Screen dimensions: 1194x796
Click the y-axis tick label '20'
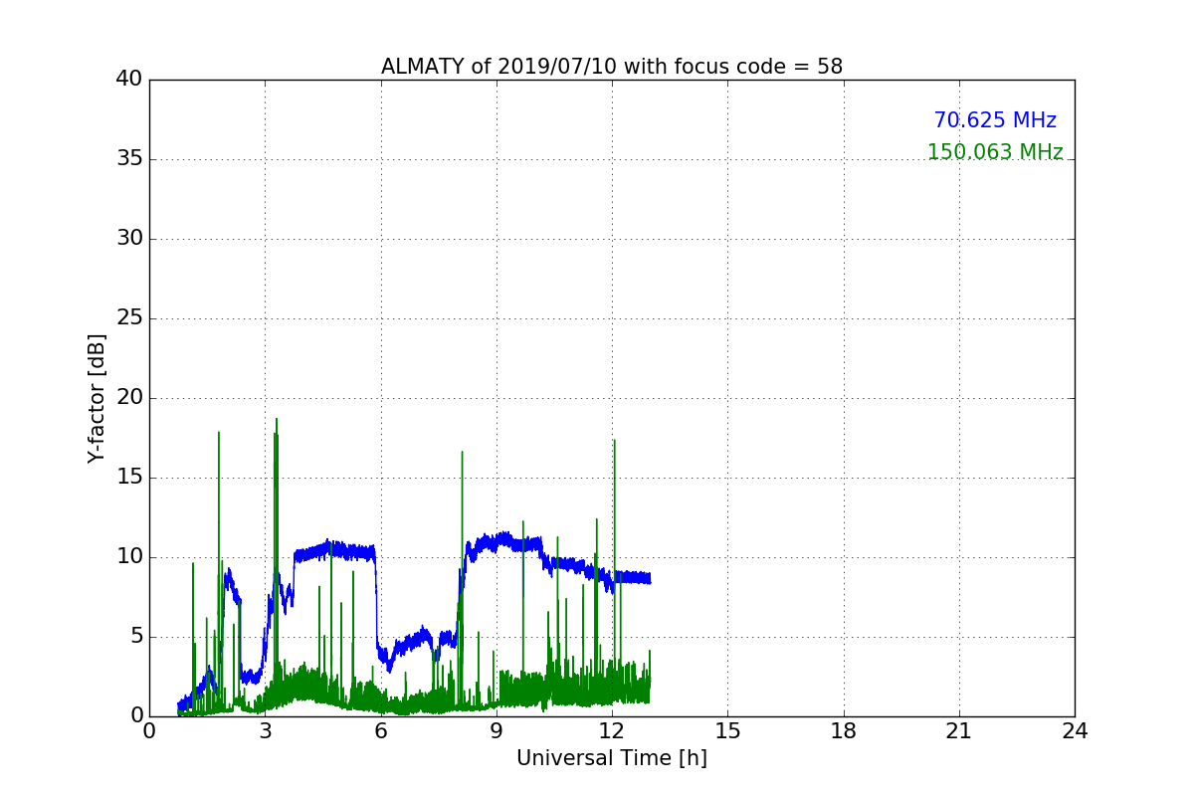tap(129, 398)
